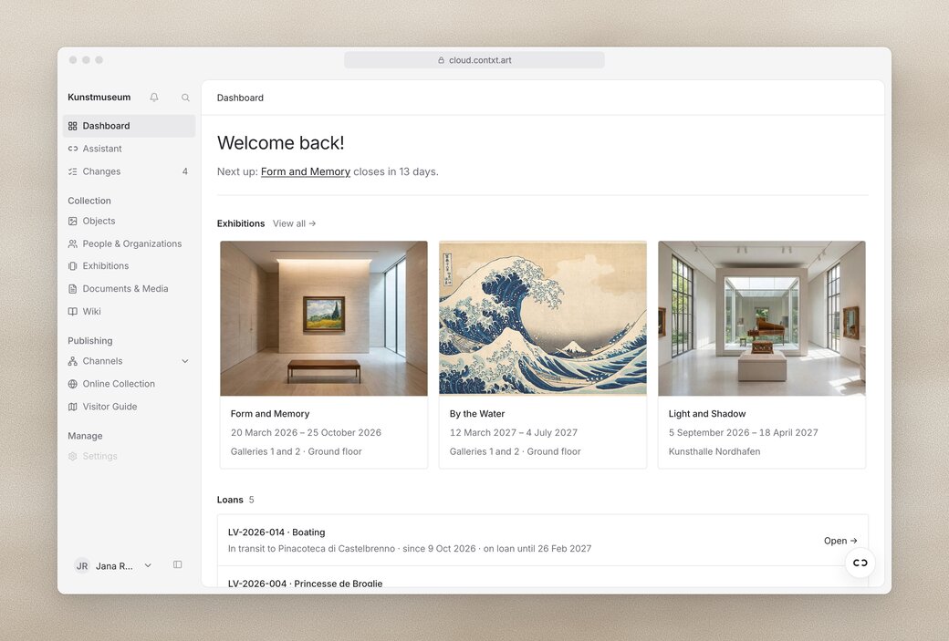Click LV-2026-014 · Boating loan title
Viewport: 949px width, 641px height.
coord(276,532)
